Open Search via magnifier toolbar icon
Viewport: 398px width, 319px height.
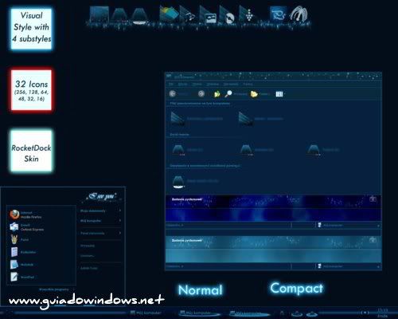[x=228, y=93]
